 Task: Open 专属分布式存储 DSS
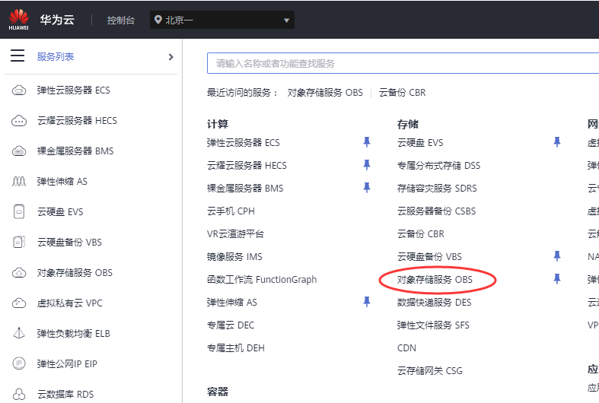tap(438, 166)
